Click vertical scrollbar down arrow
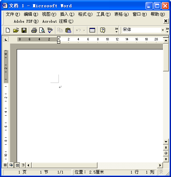This screenshot has height=177, width=171. coord(166,142)
